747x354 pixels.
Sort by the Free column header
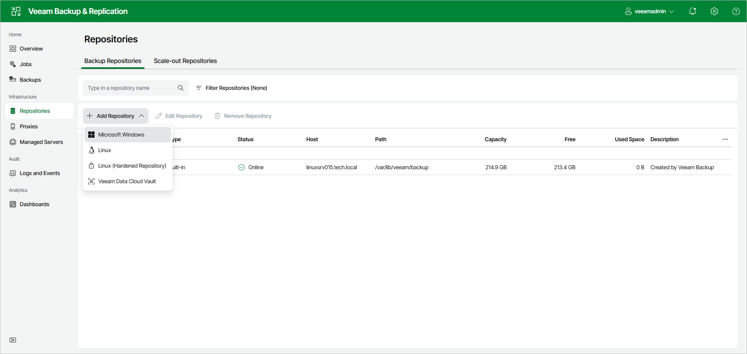(570, 139)
